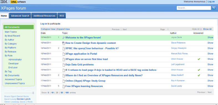Open By Most Recent view

[x=12, y=36]
